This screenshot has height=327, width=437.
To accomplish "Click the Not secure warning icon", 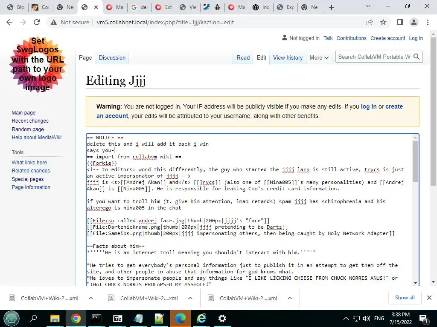I will point(54,22).
